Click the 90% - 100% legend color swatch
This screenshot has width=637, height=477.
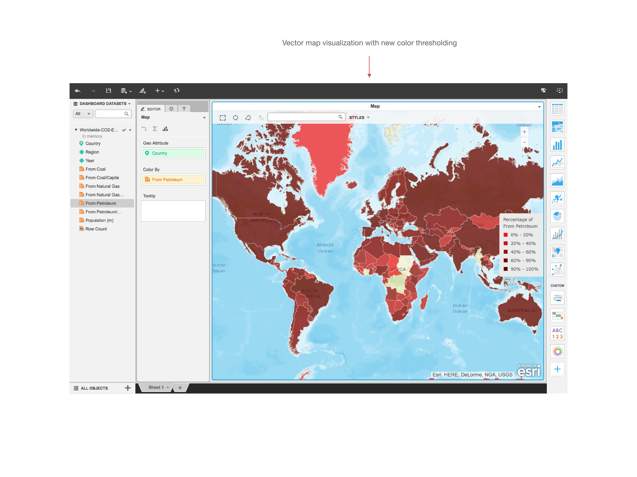(x=506, y=269)
